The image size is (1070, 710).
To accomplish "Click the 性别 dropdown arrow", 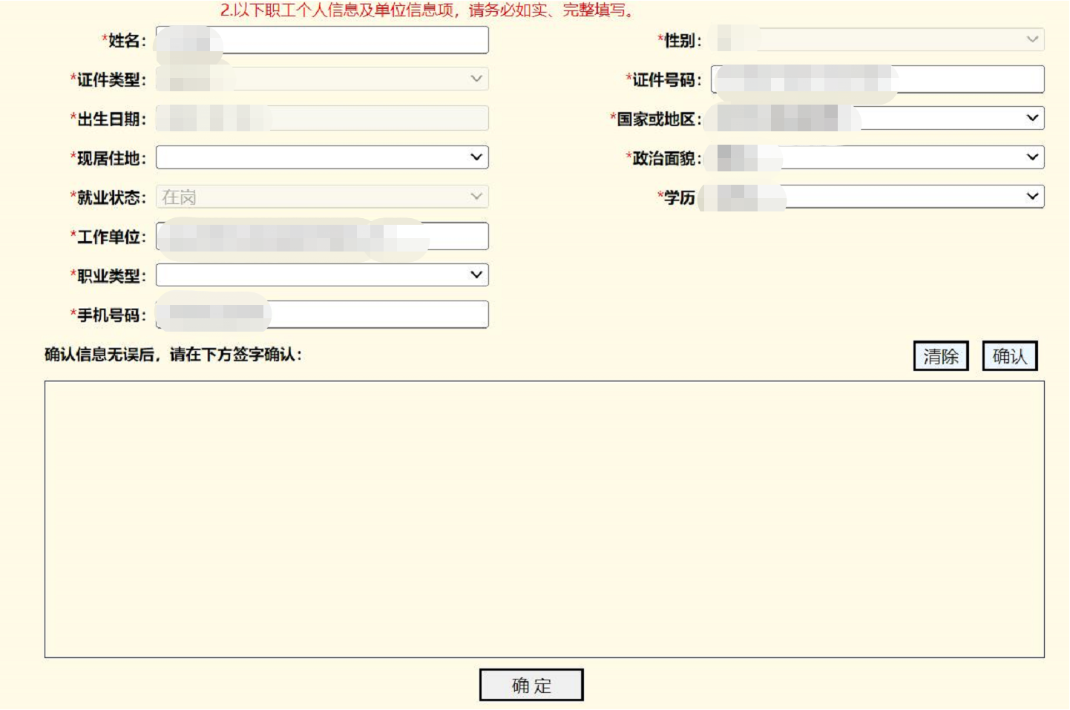I will [1031, 40].
